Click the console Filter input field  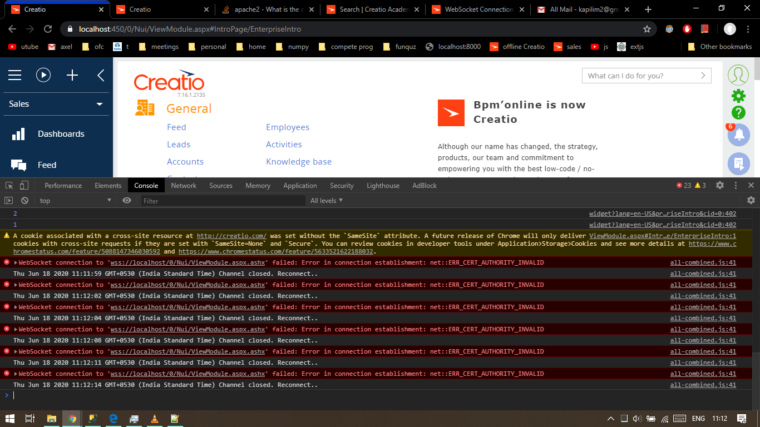tap(223, 201)
